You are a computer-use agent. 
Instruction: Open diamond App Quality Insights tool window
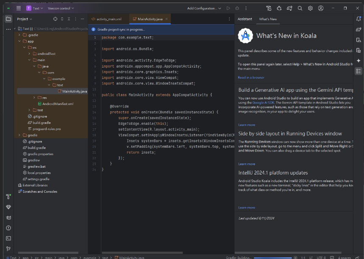(x=8, y=207)
